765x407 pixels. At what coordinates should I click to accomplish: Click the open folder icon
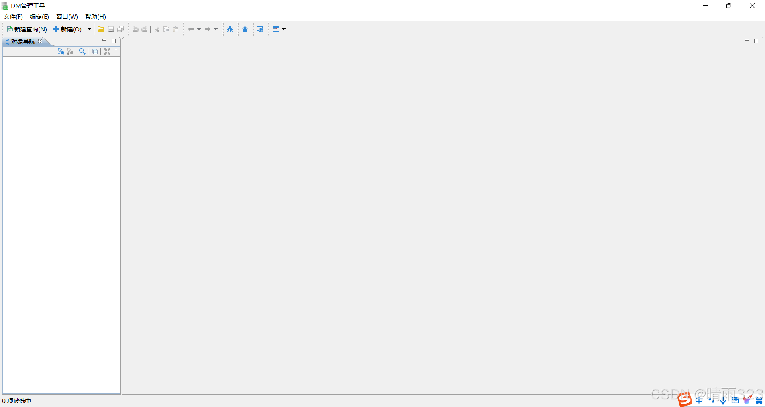101,29
